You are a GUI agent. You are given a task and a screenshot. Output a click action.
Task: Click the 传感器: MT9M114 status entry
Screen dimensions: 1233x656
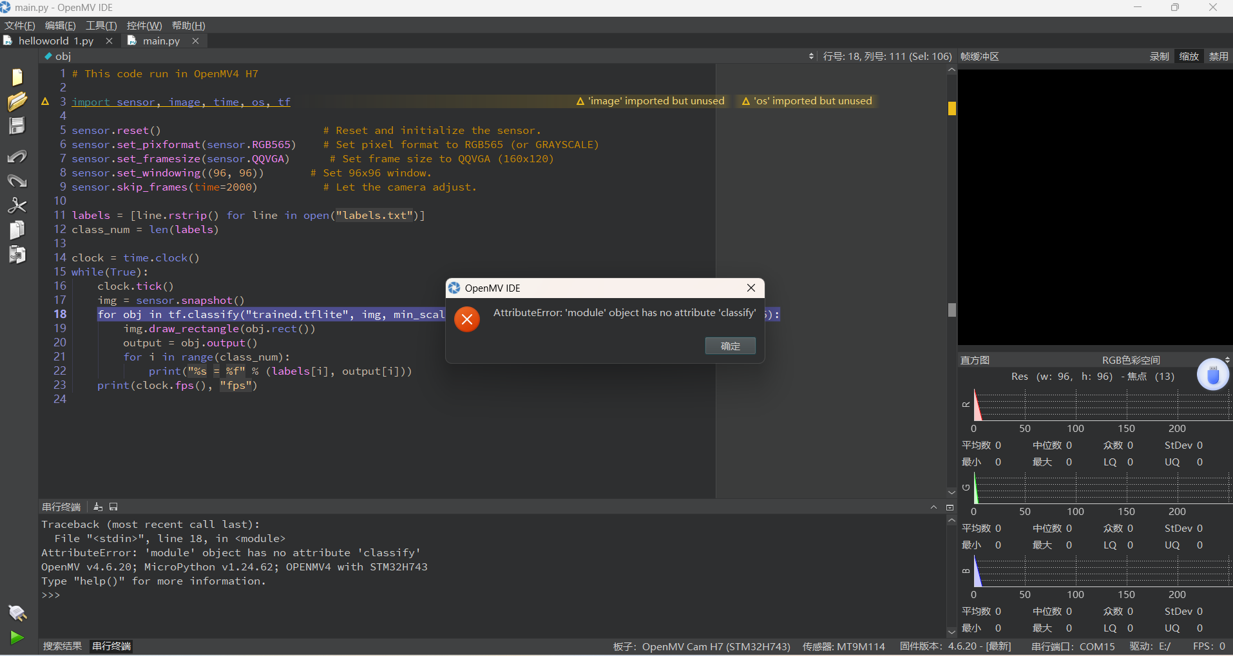tap(843, 646)
